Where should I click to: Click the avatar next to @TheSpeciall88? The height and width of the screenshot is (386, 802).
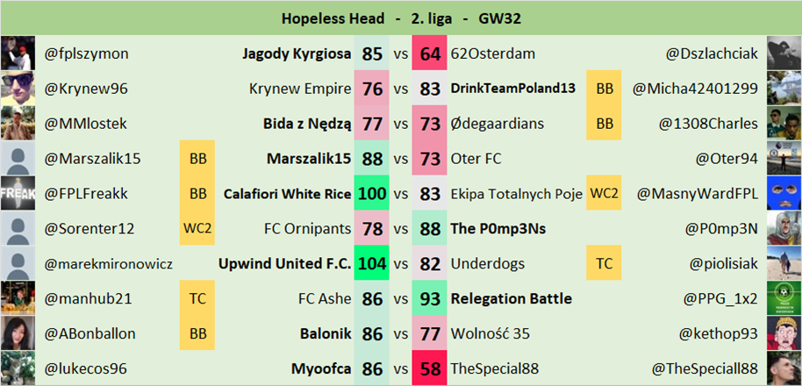pyautogui.click(x=784, y=368)
